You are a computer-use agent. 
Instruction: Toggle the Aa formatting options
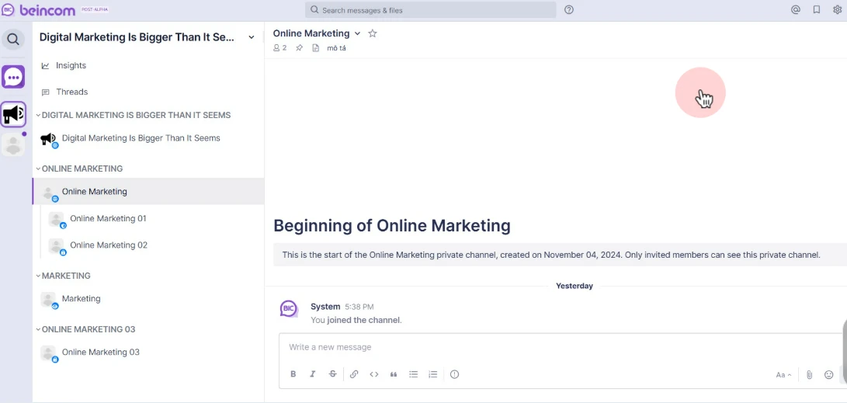(x=784, y=375)
